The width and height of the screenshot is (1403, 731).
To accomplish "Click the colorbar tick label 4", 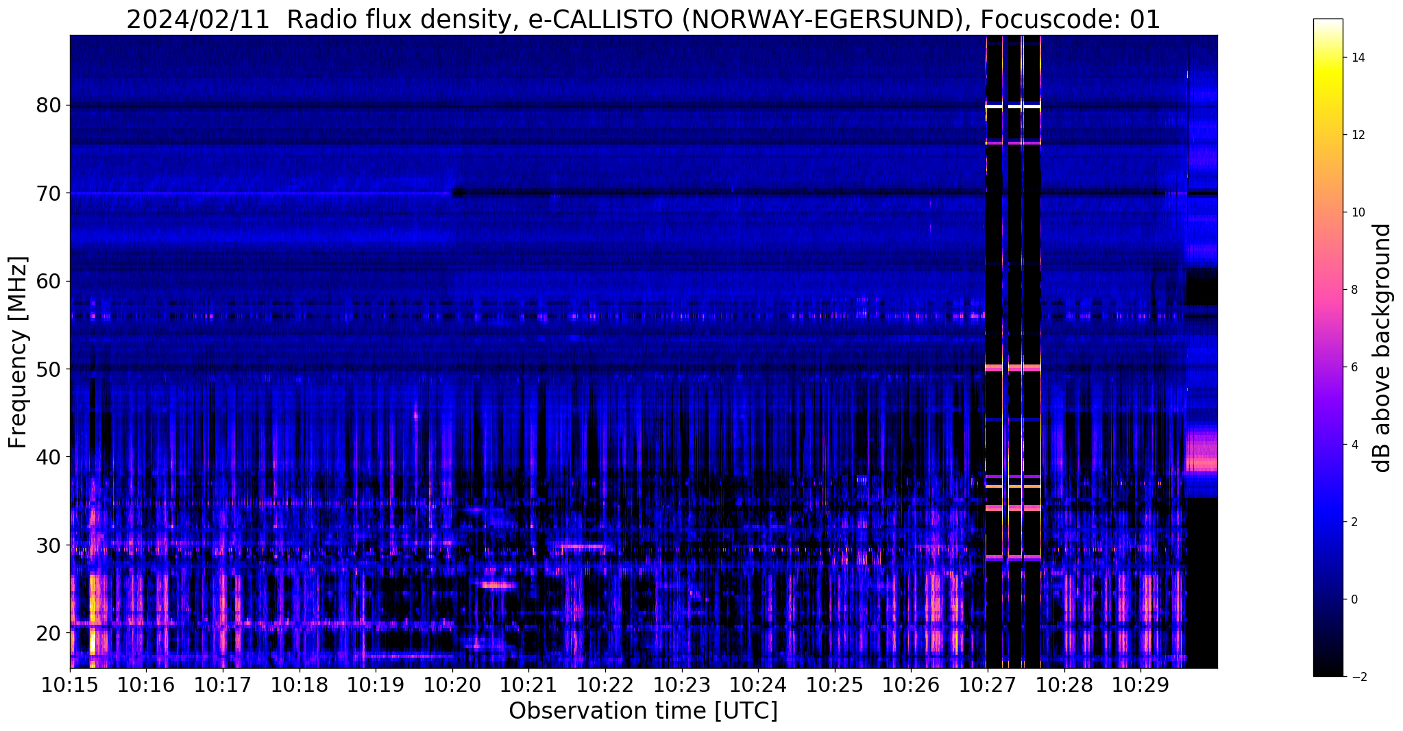I will [1354, 445].
